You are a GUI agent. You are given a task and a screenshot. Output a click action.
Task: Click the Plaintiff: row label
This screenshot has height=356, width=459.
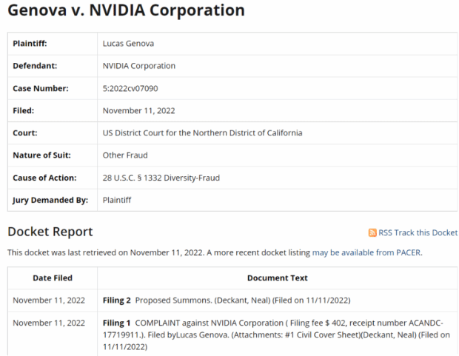click(x=30, y=44)
